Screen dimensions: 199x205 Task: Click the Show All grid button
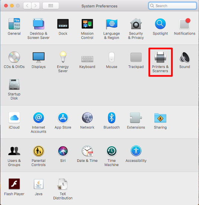pos(51,6)
